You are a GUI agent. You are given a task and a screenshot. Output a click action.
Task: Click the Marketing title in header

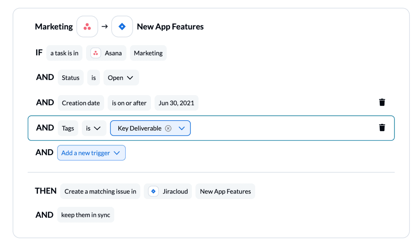[x=54, y=27]
